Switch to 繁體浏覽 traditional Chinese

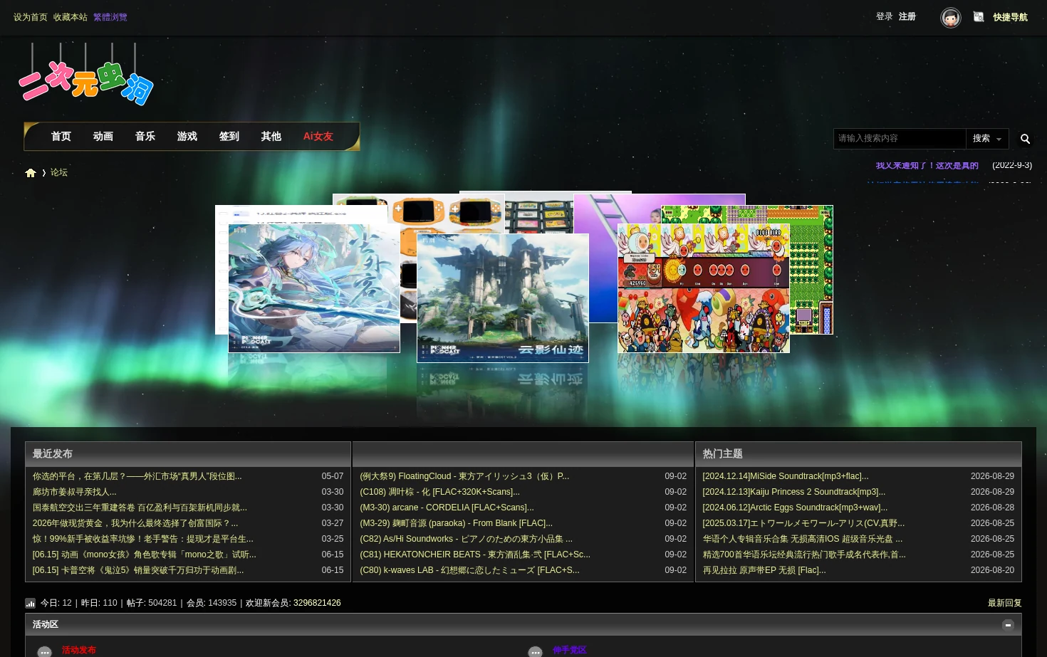click(110, 17)
